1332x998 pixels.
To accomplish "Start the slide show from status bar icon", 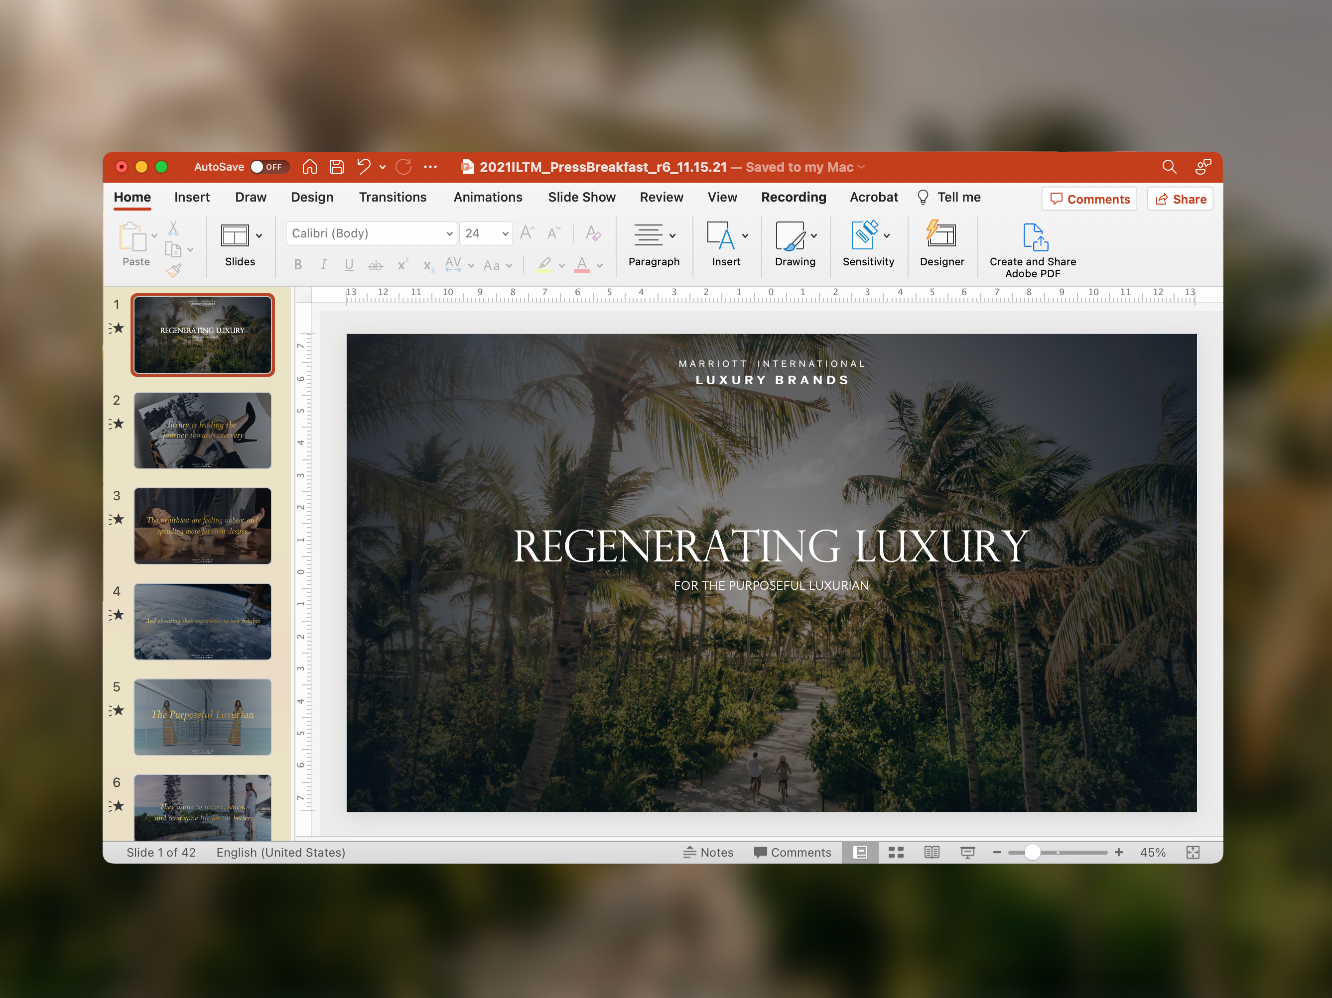I will [x=967, y=852].
